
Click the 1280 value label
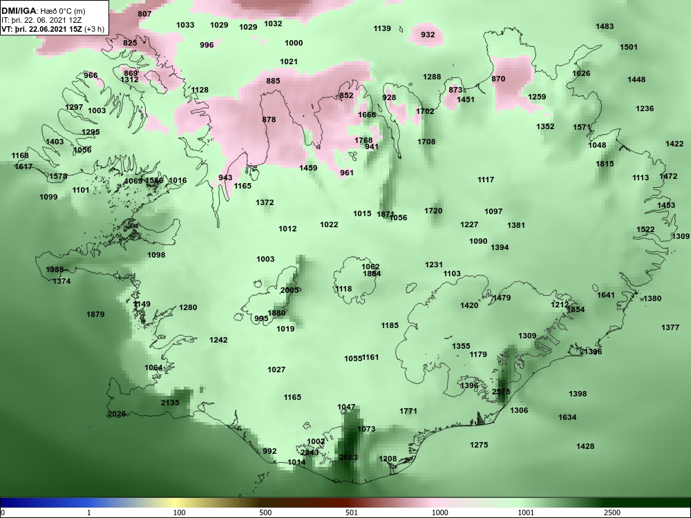point(188,307)
